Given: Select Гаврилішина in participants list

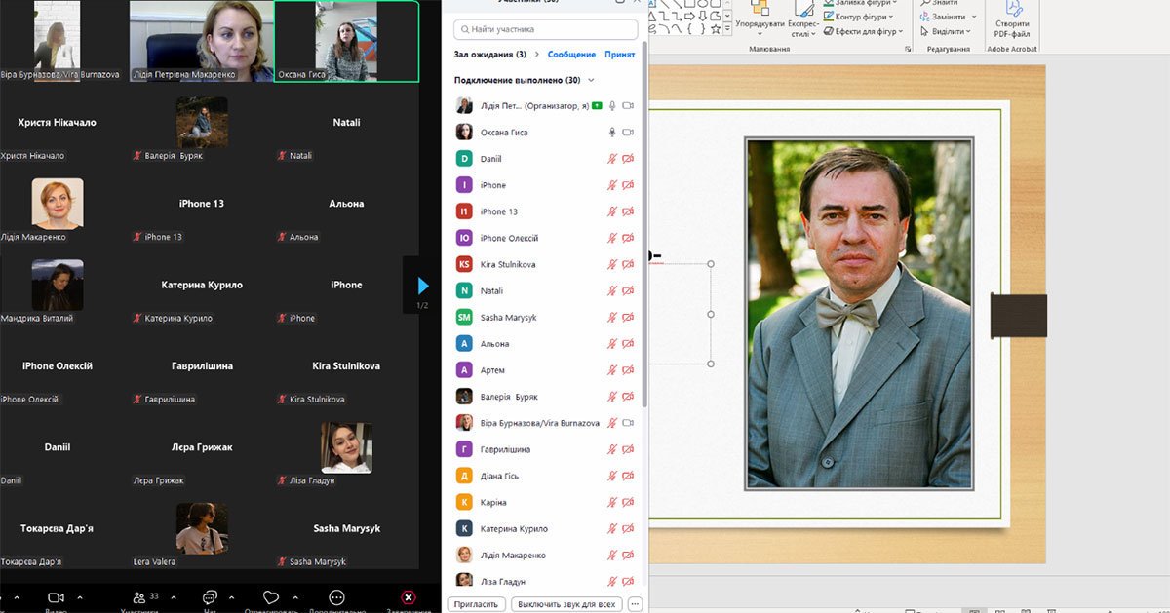Looking at the screenshot, I should tap(546, 449).
